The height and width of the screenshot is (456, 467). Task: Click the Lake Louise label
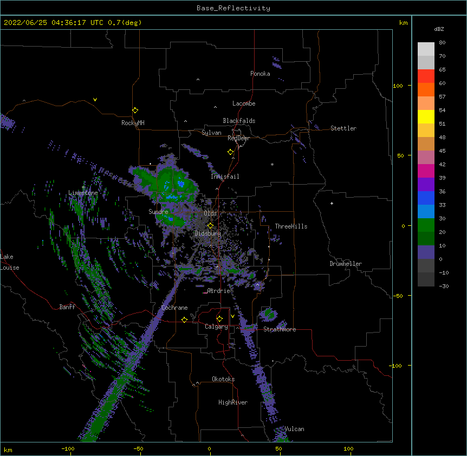tap(10, 262)
